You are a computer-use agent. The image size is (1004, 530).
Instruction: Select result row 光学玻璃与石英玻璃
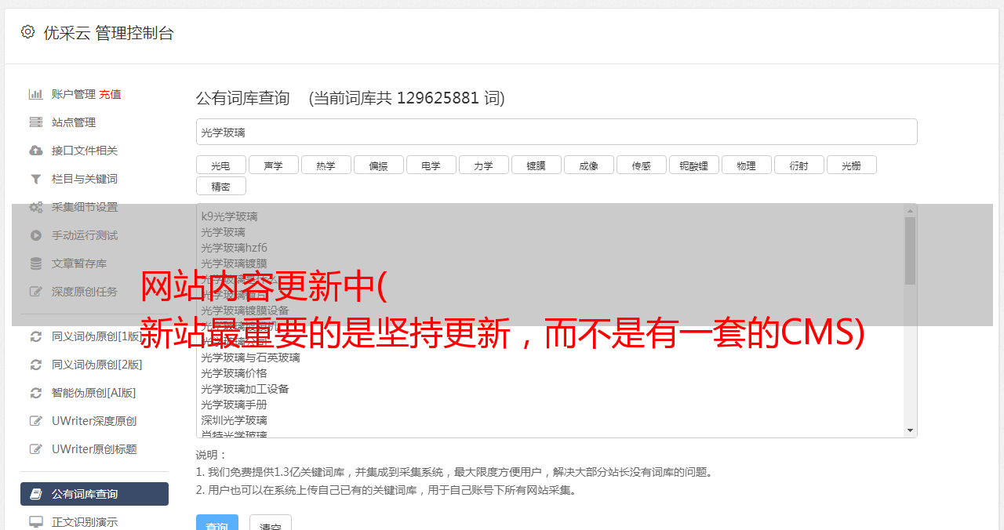pyautogui.click(x=250, y=358)
